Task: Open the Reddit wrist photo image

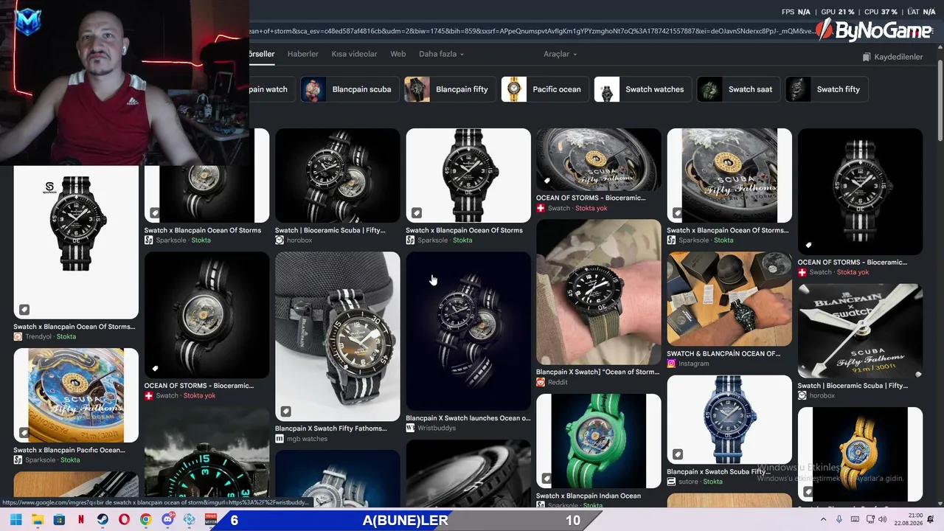Action: (x=599, y=292)
